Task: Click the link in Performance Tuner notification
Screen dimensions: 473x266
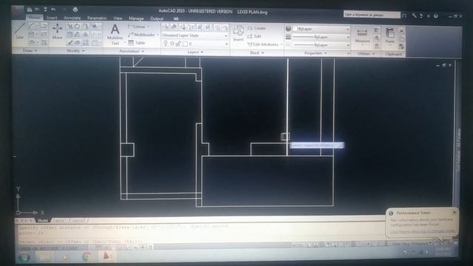Action: (422, 231)
